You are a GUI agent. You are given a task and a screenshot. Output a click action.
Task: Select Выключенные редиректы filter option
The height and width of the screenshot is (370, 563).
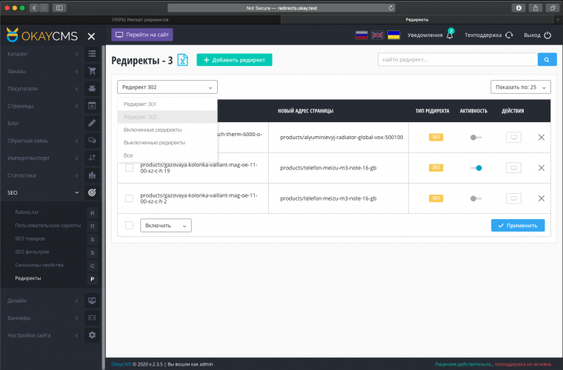tap(154, 142)
